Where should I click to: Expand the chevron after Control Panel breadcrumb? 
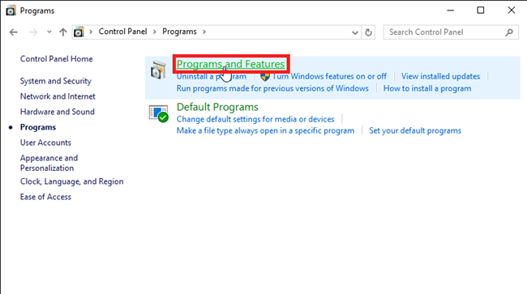click(x=155, y=32)
